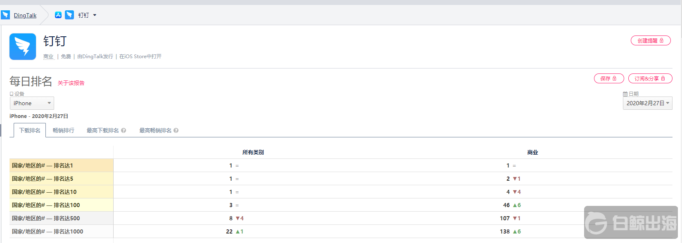This screenshot has height=243, width=682.
Task: Click the App Store icon in breadcrumb
Action: [x=58, y=15]
